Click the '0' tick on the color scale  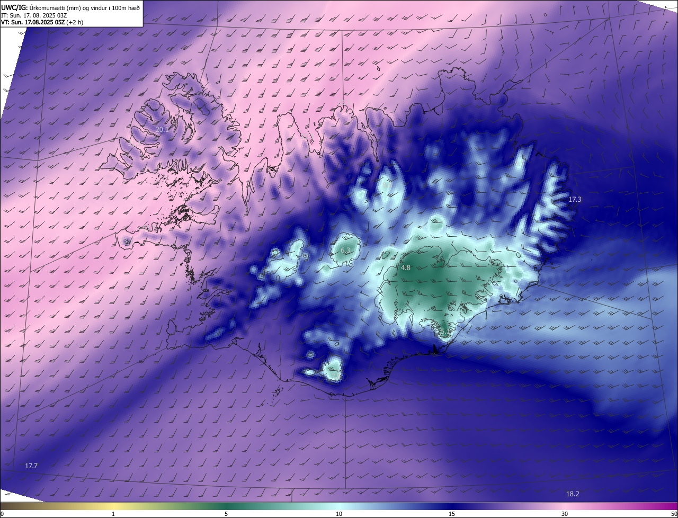pos(2,514)
